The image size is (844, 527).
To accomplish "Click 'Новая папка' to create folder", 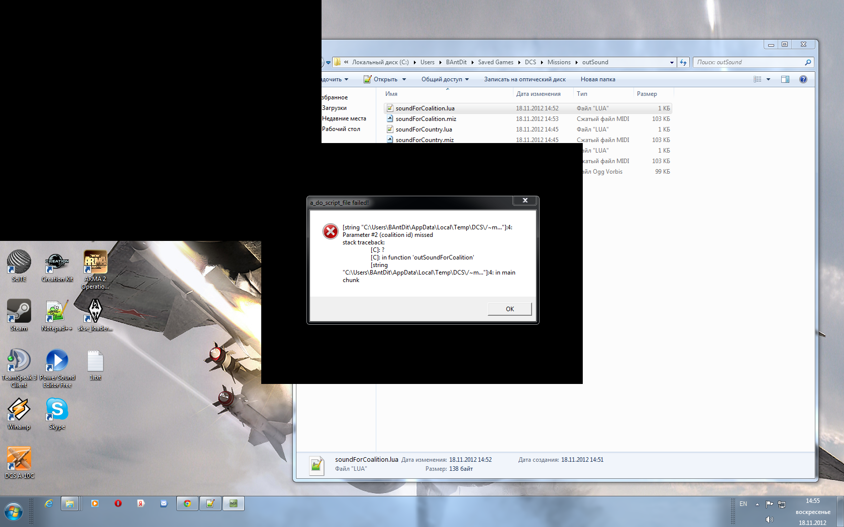I will point(598,79).
